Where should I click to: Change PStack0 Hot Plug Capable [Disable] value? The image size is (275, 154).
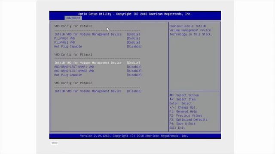(134, 47)
